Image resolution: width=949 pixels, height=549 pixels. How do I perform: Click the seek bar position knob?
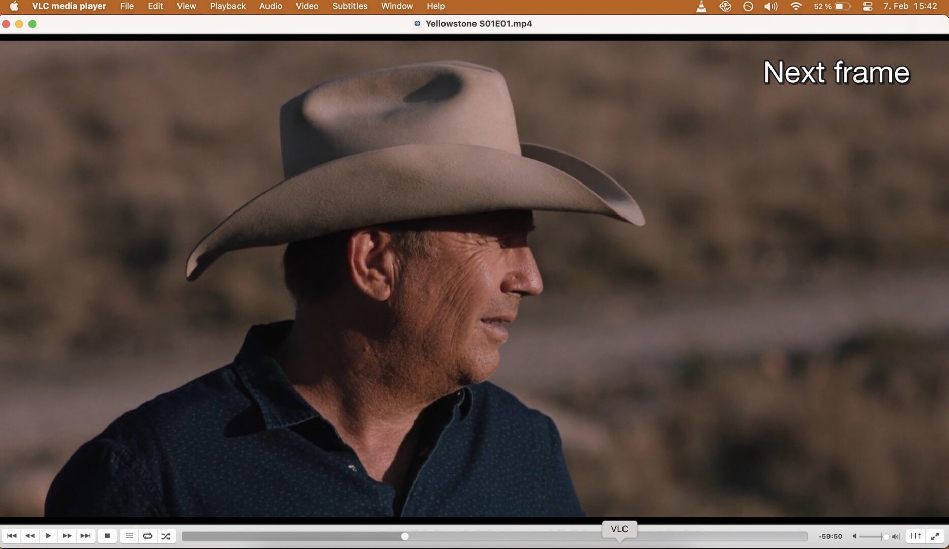click(405, 536)
